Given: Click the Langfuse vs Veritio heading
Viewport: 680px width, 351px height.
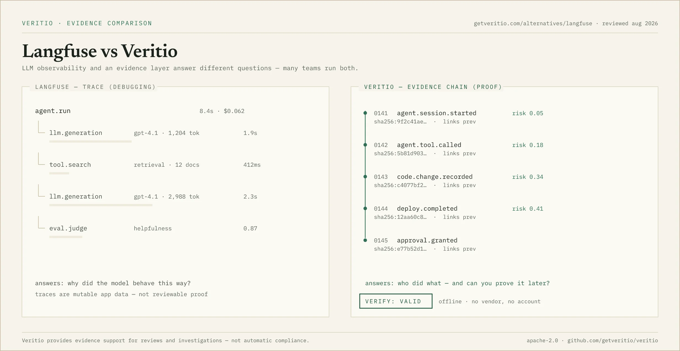Looking at the screenshot, I should pyautogui.click(x=100, y=51).
